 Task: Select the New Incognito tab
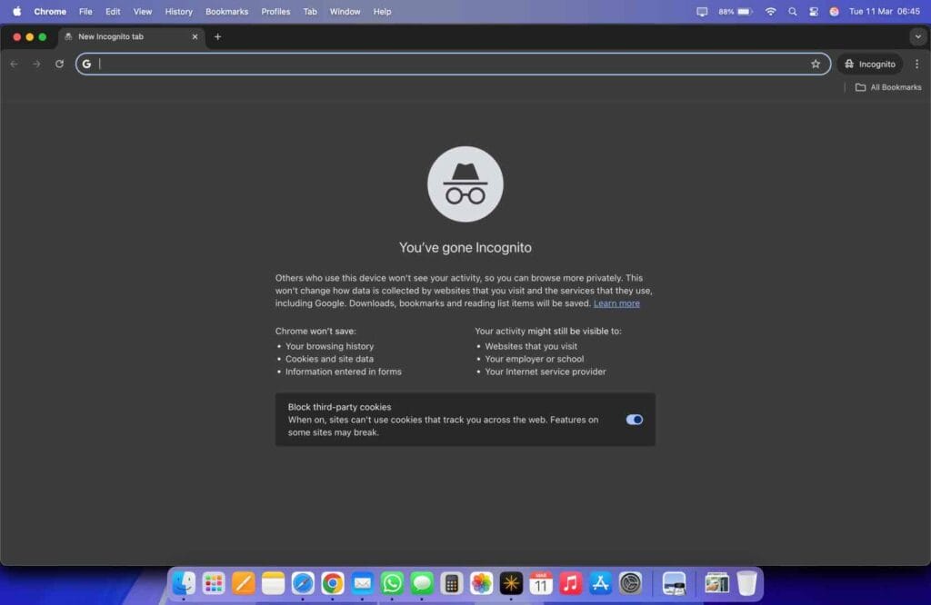131,36
